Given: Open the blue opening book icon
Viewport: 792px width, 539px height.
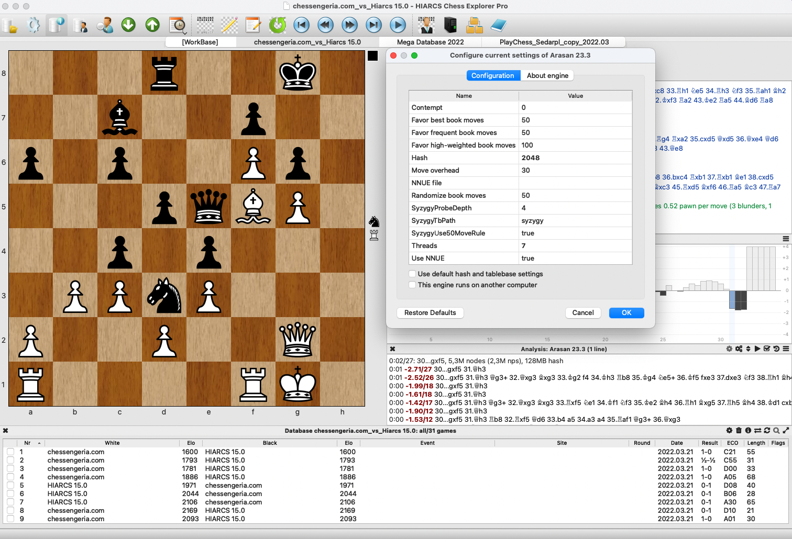Looking at the screenshot, I should point(499,25).
